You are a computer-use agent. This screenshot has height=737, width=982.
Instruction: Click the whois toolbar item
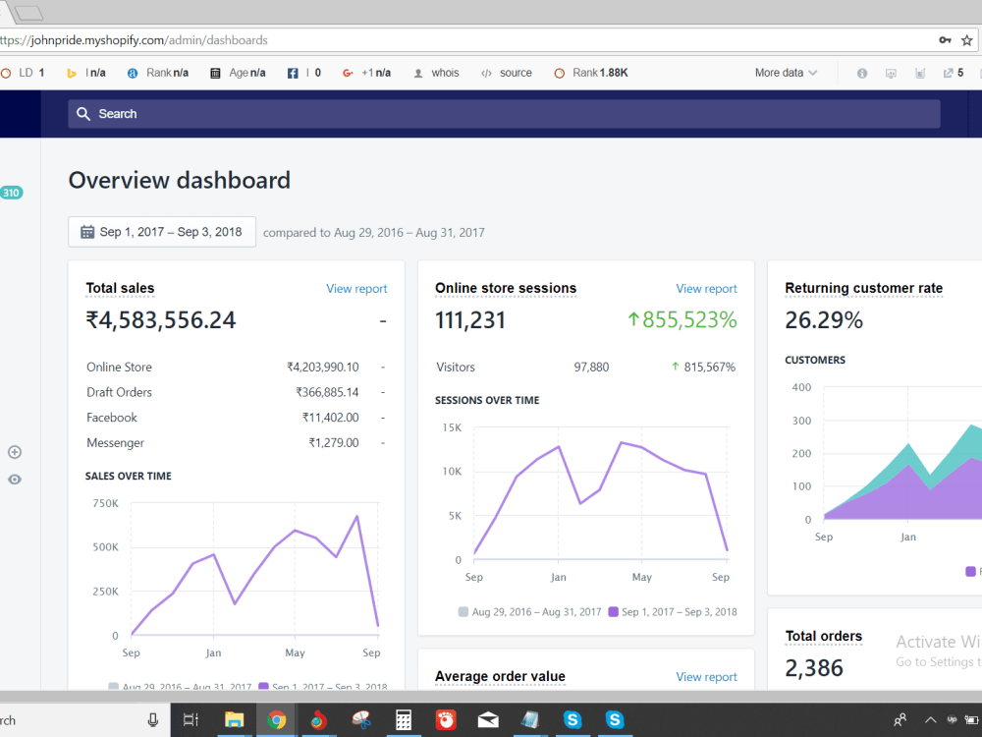(437, 73)
